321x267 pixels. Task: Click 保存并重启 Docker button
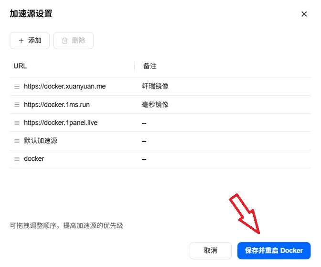tap(274, 251)
